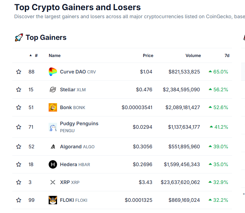Click the Algorand coin logo
245x213 pixels.
point(53,147)
